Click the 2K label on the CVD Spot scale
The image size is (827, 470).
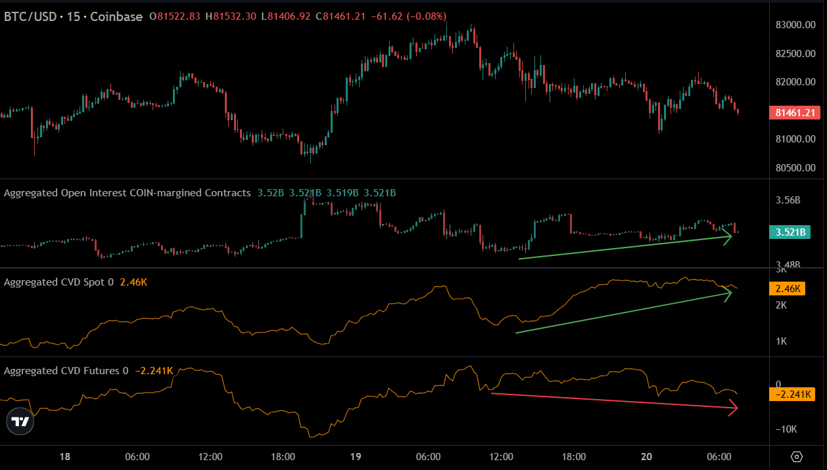point(782,305)
